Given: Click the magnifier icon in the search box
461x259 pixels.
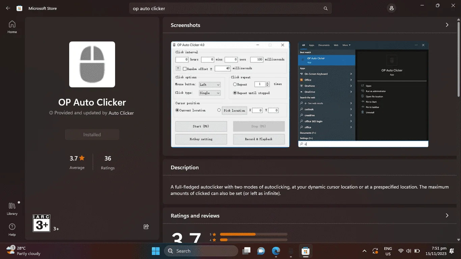Looking at the screenshot, I should coord(326,8).
